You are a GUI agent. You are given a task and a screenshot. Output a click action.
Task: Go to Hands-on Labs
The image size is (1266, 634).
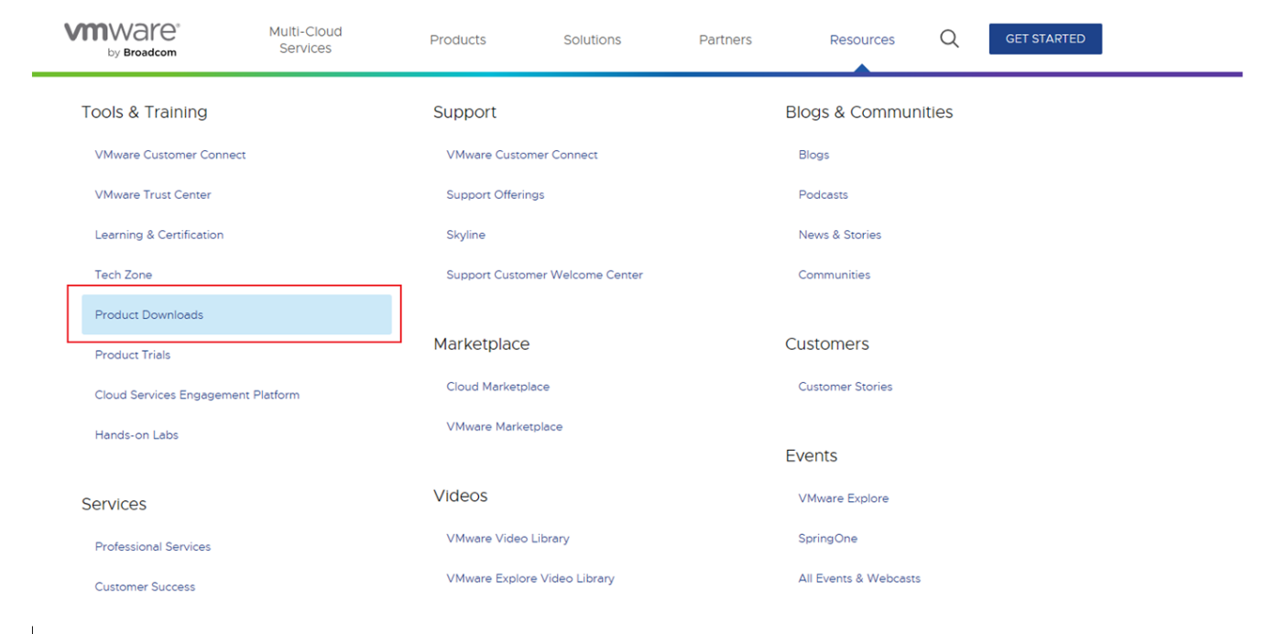tap(136, 435)
